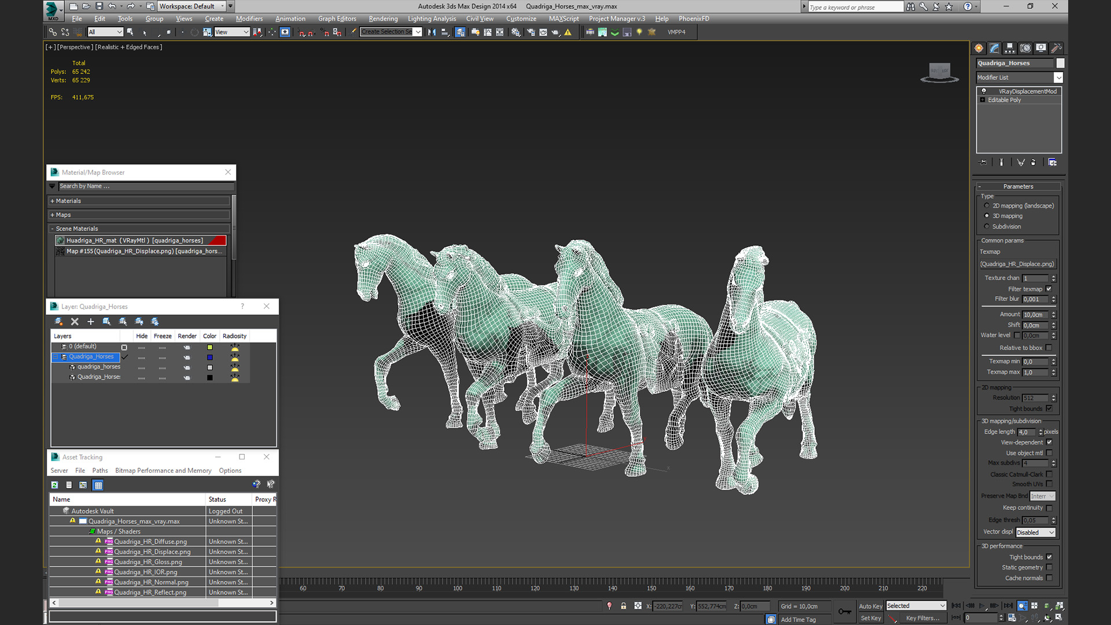The image size is (1111, 625).
Task: Toggle Static geometry checkbox
Action: (1049, 567)
